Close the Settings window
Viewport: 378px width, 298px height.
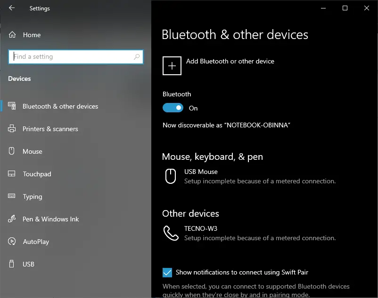pyautogui.click(x=366, y=8)
